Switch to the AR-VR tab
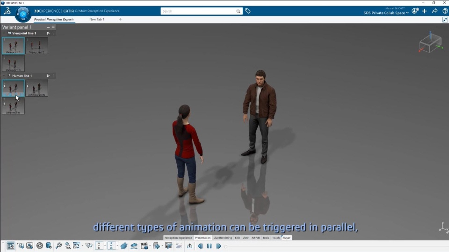 coord(255,238)
